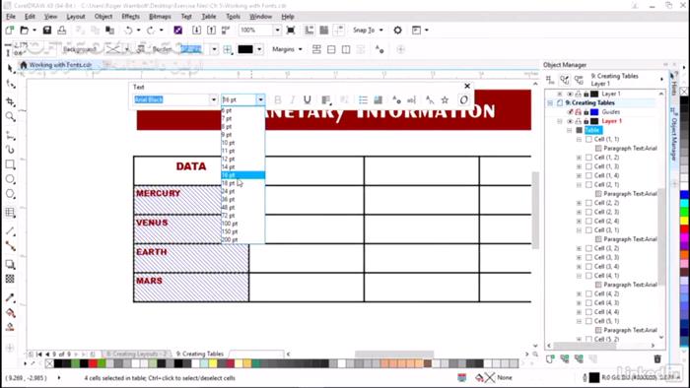Select the Zoom magnifier tool
Image resolution: width=690 pixels, height=388 pixels.
click(11, 117)
